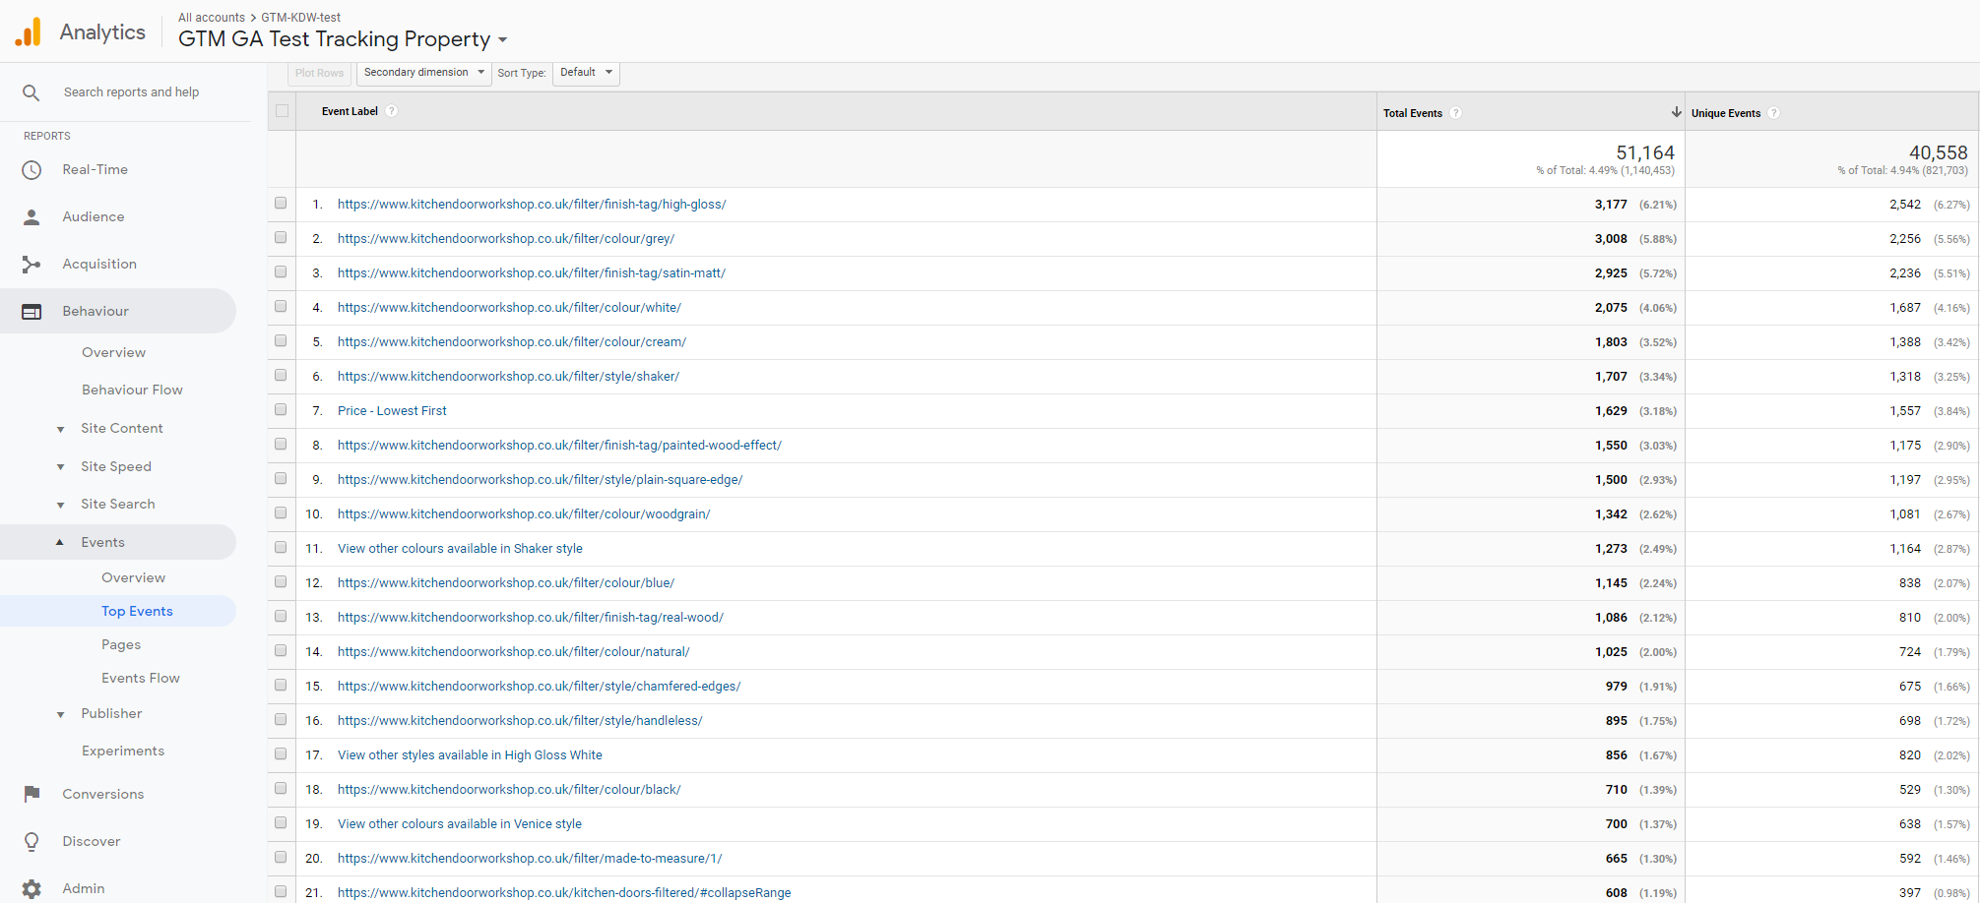Click the Unique Events help icon

[1774, 113]
